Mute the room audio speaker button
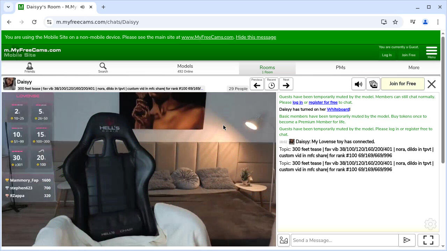 358,84
